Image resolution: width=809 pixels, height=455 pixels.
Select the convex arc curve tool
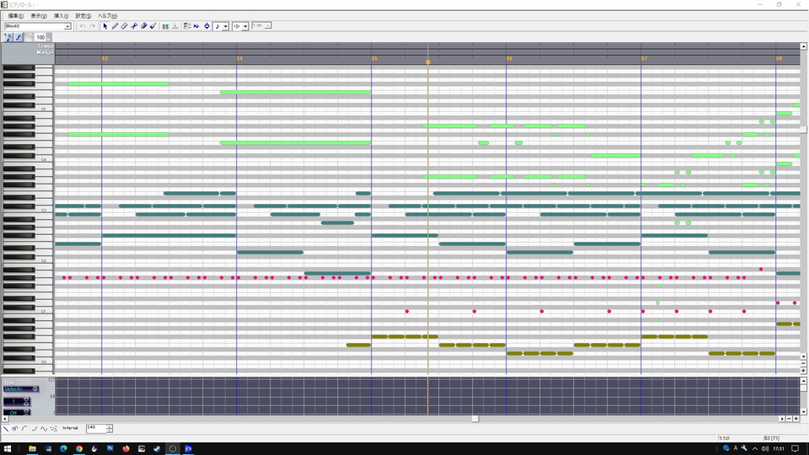click(x=24, y=429)
